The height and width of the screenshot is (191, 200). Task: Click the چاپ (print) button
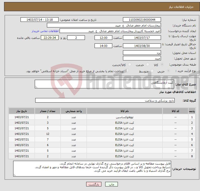tap(111, 184)
